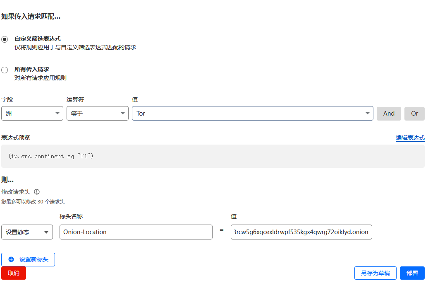The image size is (428, 295).
Task: Open the 编辑表达式 link
Action: [410, 138]
